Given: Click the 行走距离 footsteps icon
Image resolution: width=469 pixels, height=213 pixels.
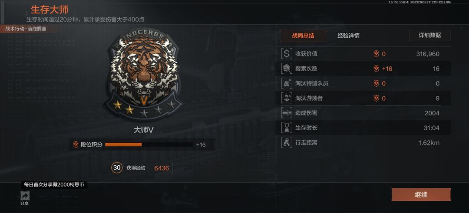Looking at the screenshot, I should pos(287,142).
